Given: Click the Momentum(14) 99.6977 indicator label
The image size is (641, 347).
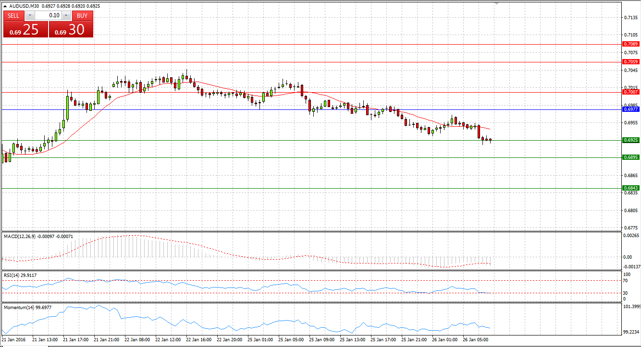Looking at the screenshot, I should pos(28,307).
